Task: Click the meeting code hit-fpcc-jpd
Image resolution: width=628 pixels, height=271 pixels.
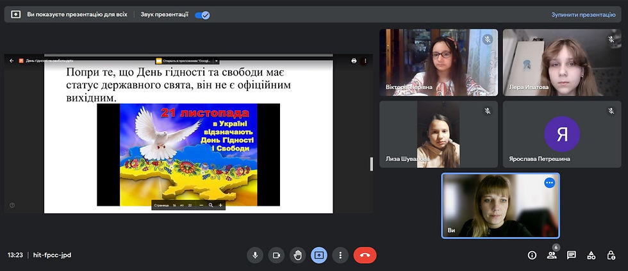Action: pos(52,255)
